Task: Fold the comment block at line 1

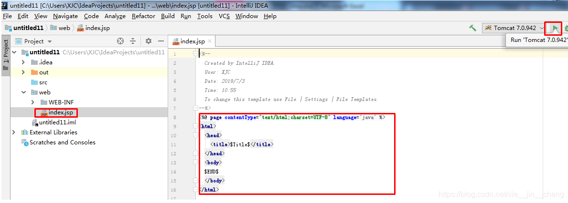Action: point(195,54)
